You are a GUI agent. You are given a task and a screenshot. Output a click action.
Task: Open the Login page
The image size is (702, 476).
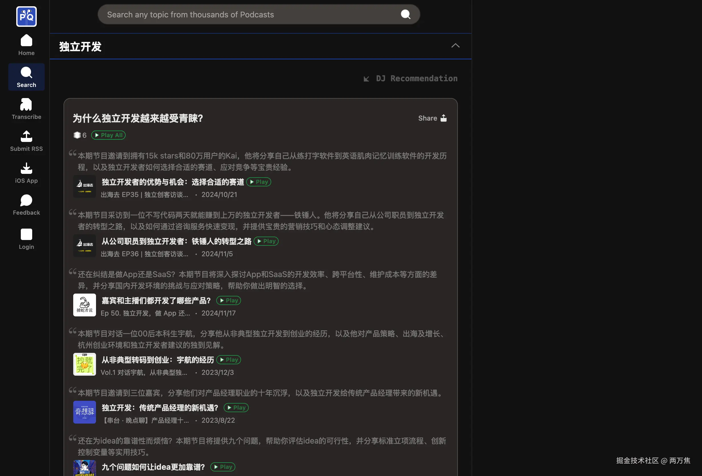pos(26,239)
